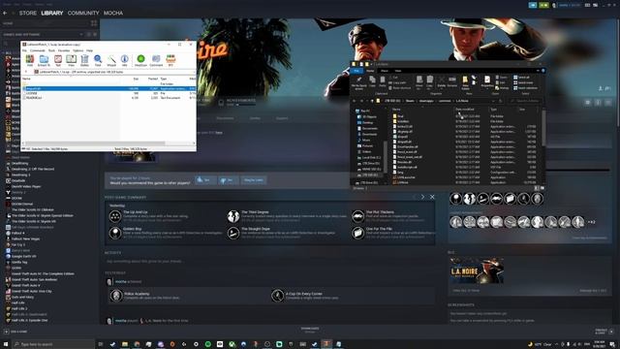Select Fallout 4 in Steam game list

tap(17, 233)
